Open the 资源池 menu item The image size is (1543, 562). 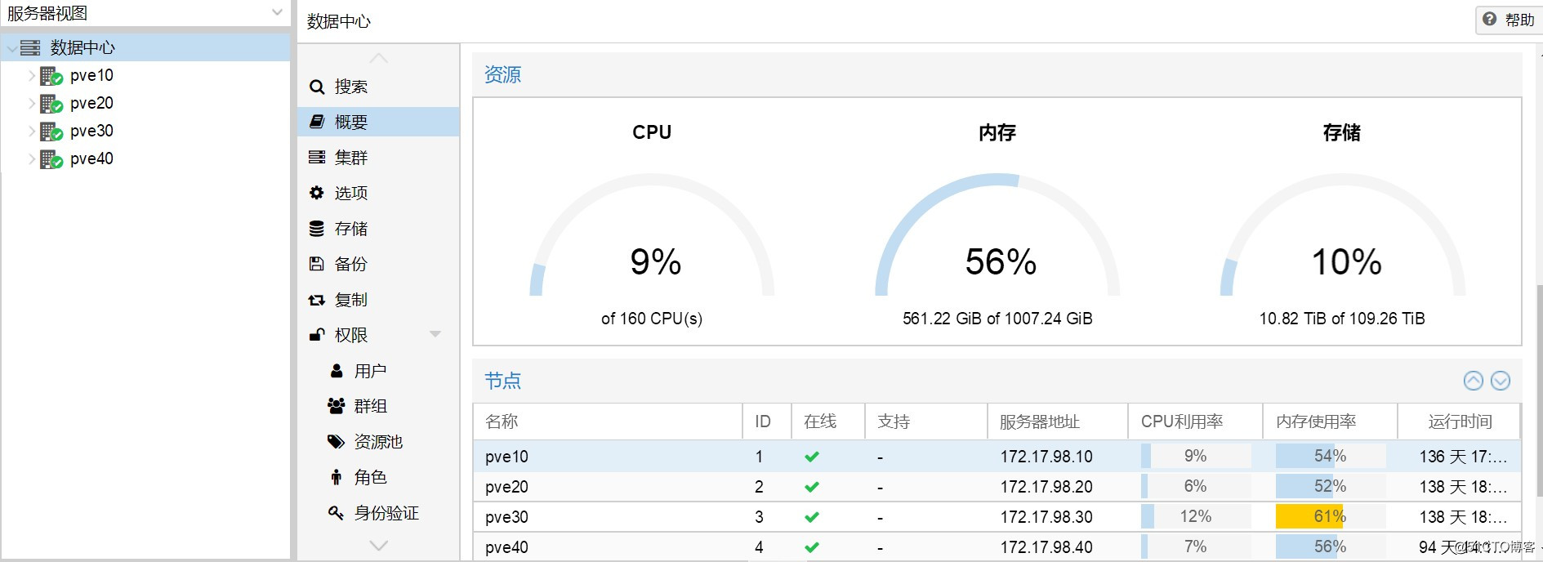pos(379,442)
